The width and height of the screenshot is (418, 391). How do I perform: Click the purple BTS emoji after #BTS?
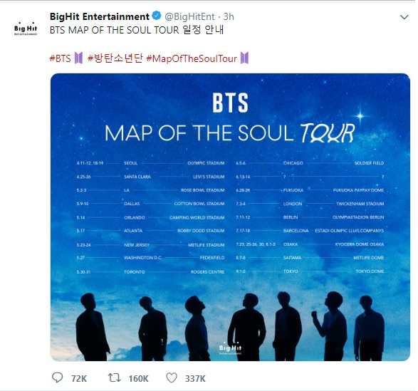click(78, 58)
